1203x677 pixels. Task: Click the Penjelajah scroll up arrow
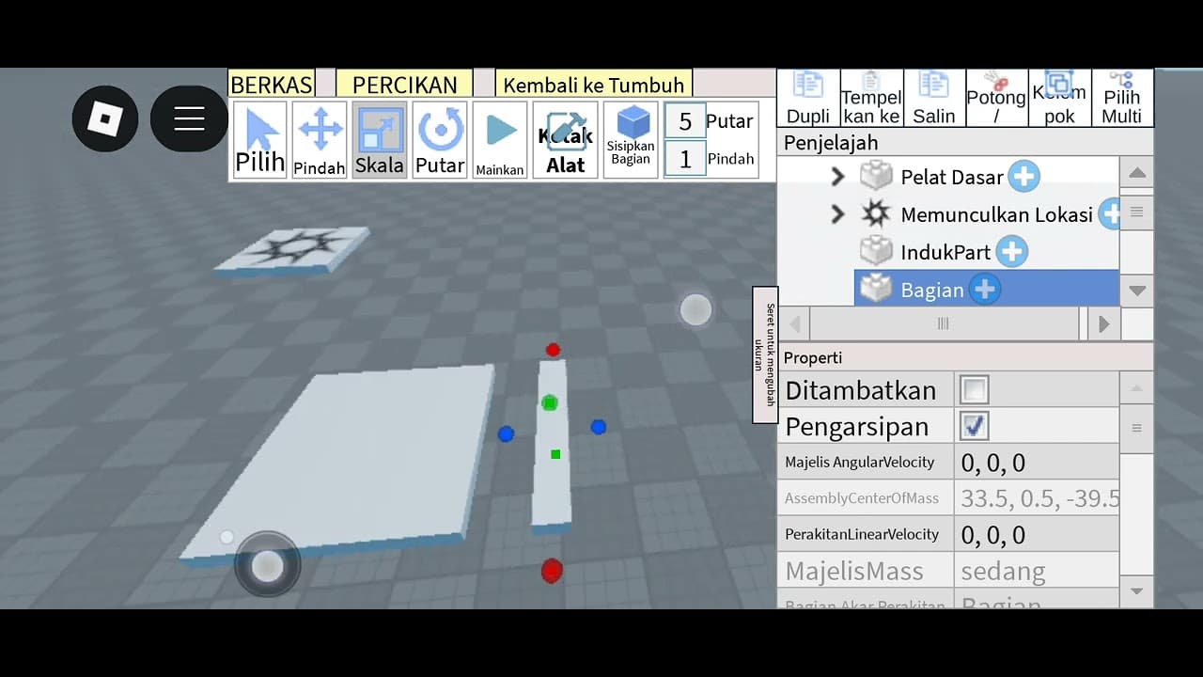1137,173
